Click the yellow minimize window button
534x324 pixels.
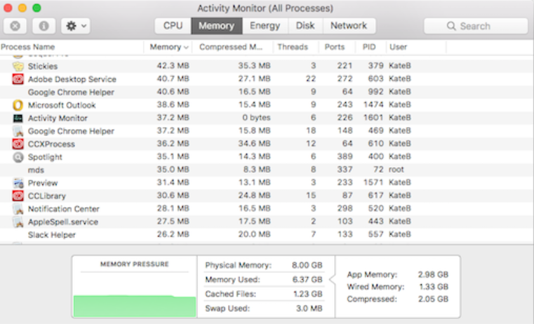pos(22,8)
